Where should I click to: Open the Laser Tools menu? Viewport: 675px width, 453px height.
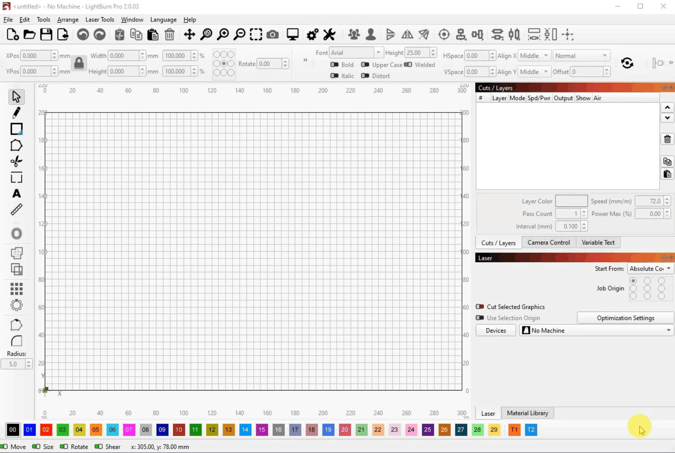[x=99, y=20]
